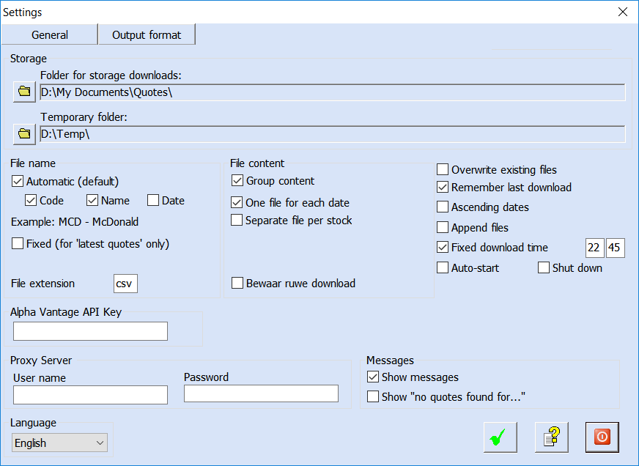
Task: Click the File extension csv field
Action: (x=125, y=284)
